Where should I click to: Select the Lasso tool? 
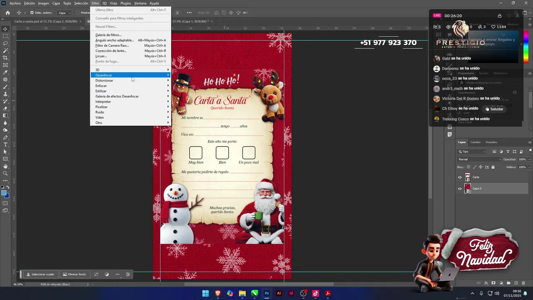[5, 43]
